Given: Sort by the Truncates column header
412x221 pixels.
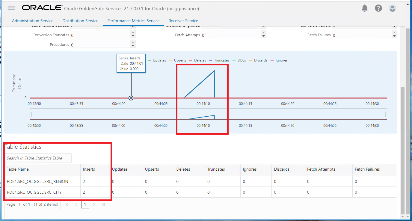Looking at the screenshot, I should [x=223, y=169].
